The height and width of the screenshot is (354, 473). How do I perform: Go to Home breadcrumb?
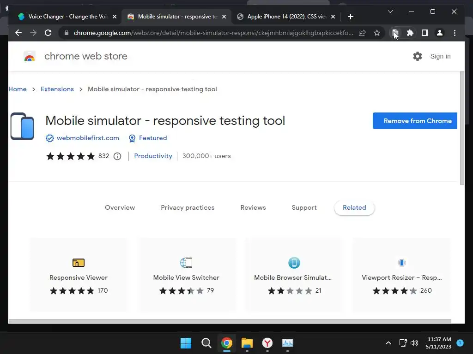18,89
